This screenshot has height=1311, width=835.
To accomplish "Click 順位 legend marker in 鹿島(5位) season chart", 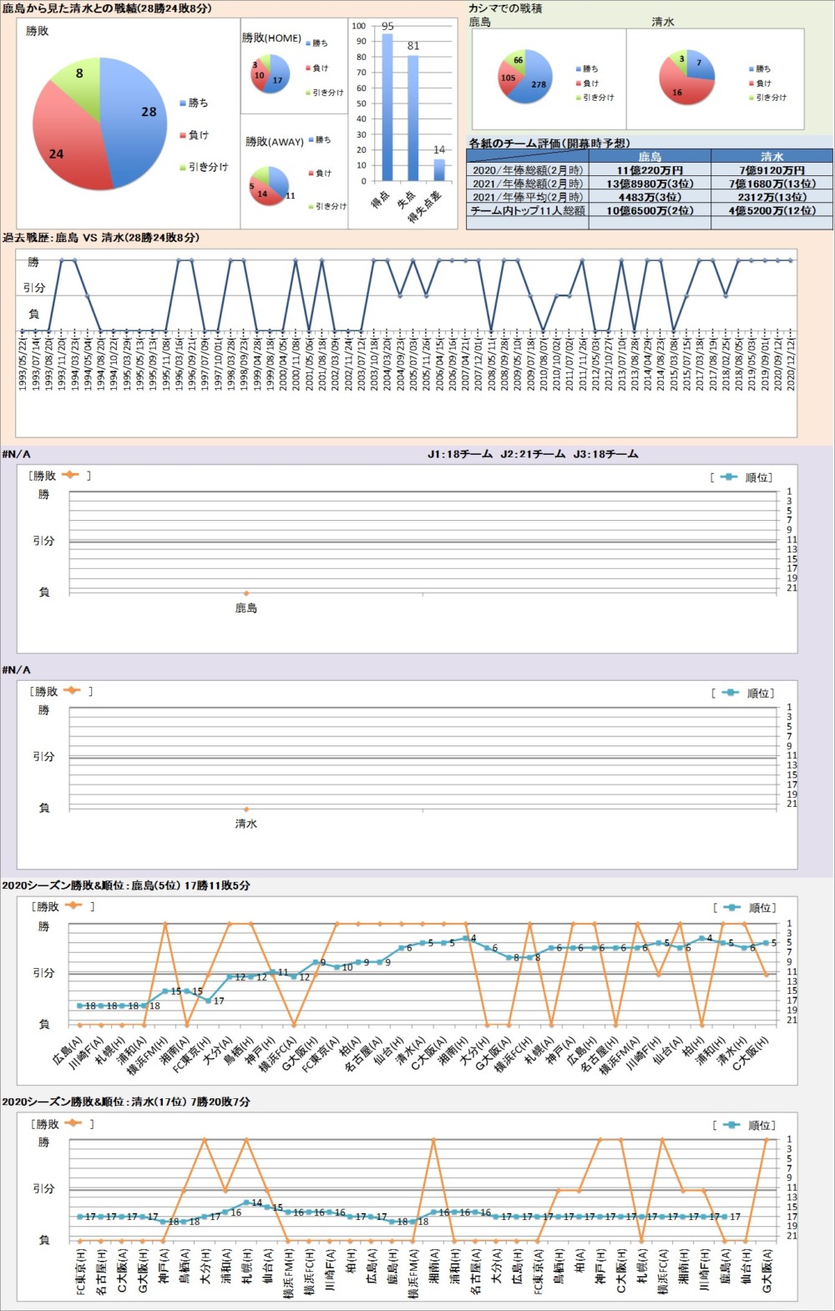I will (x=732, y=907).
